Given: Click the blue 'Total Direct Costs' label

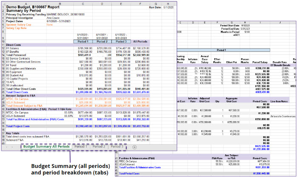Looking at the screenshot, I should click(x=17, y=92).
